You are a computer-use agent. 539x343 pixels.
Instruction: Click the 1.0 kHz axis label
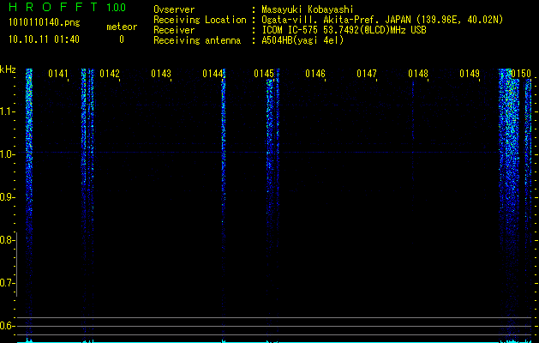(7, 154)
